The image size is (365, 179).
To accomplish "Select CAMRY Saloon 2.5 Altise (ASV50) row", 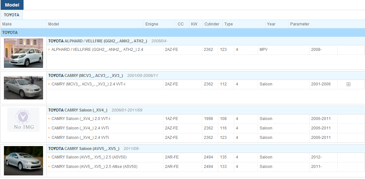I will point(206,167).
